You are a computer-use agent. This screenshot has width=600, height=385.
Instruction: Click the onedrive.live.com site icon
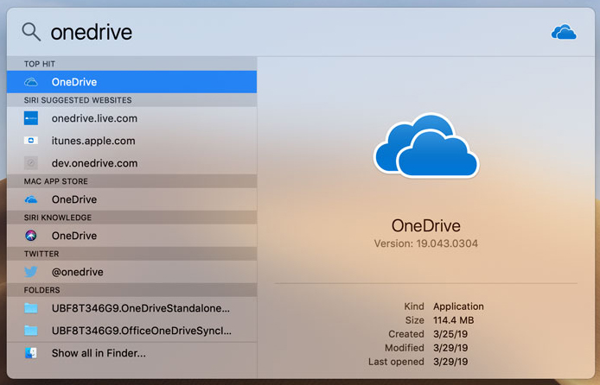(31, 118)
